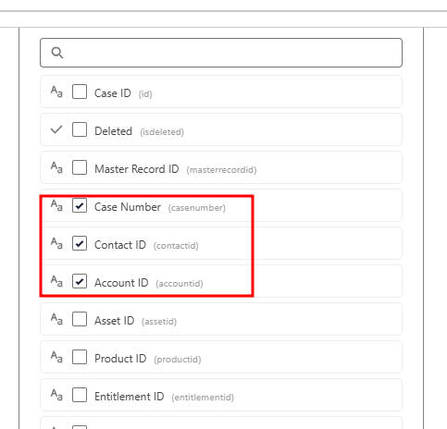Deselect the Contact ID checkbox
447x429 pixels.
(x=80, y=243)
